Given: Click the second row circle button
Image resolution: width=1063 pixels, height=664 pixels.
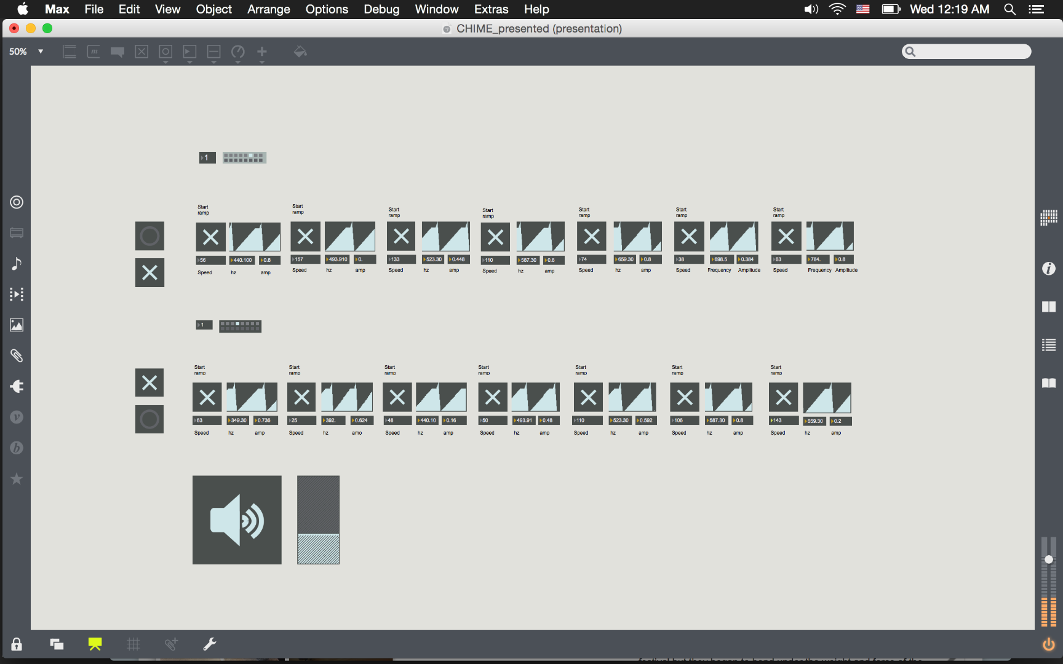Looking at the screenshot, I should click(x=149, y=419).
